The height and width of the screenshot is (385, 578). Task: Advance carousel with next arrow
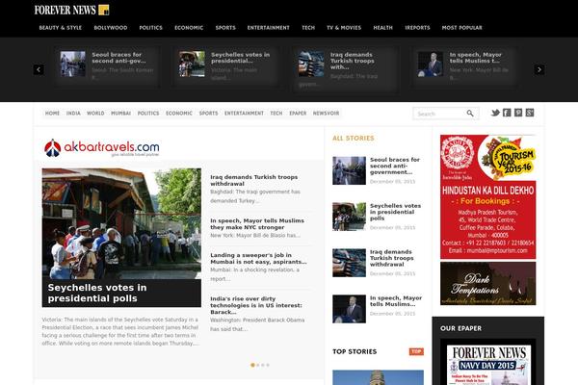point(539,69)
